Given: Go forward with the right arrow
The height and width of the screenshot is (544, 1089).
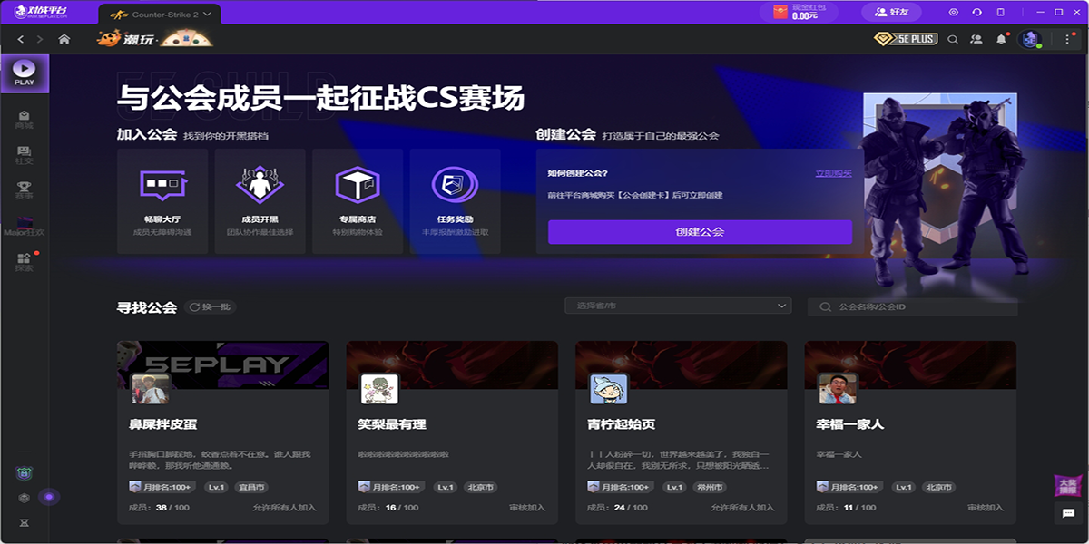Looking at the screenshot, I should pyautogui.click(x=39, y=39).
